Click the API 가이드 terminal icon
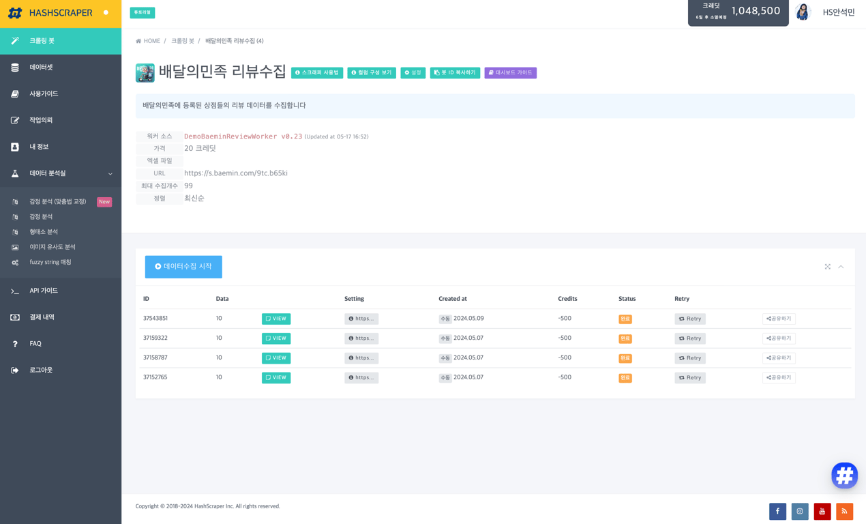The height and width of the screenshot is (524, 866). point(15,291)
